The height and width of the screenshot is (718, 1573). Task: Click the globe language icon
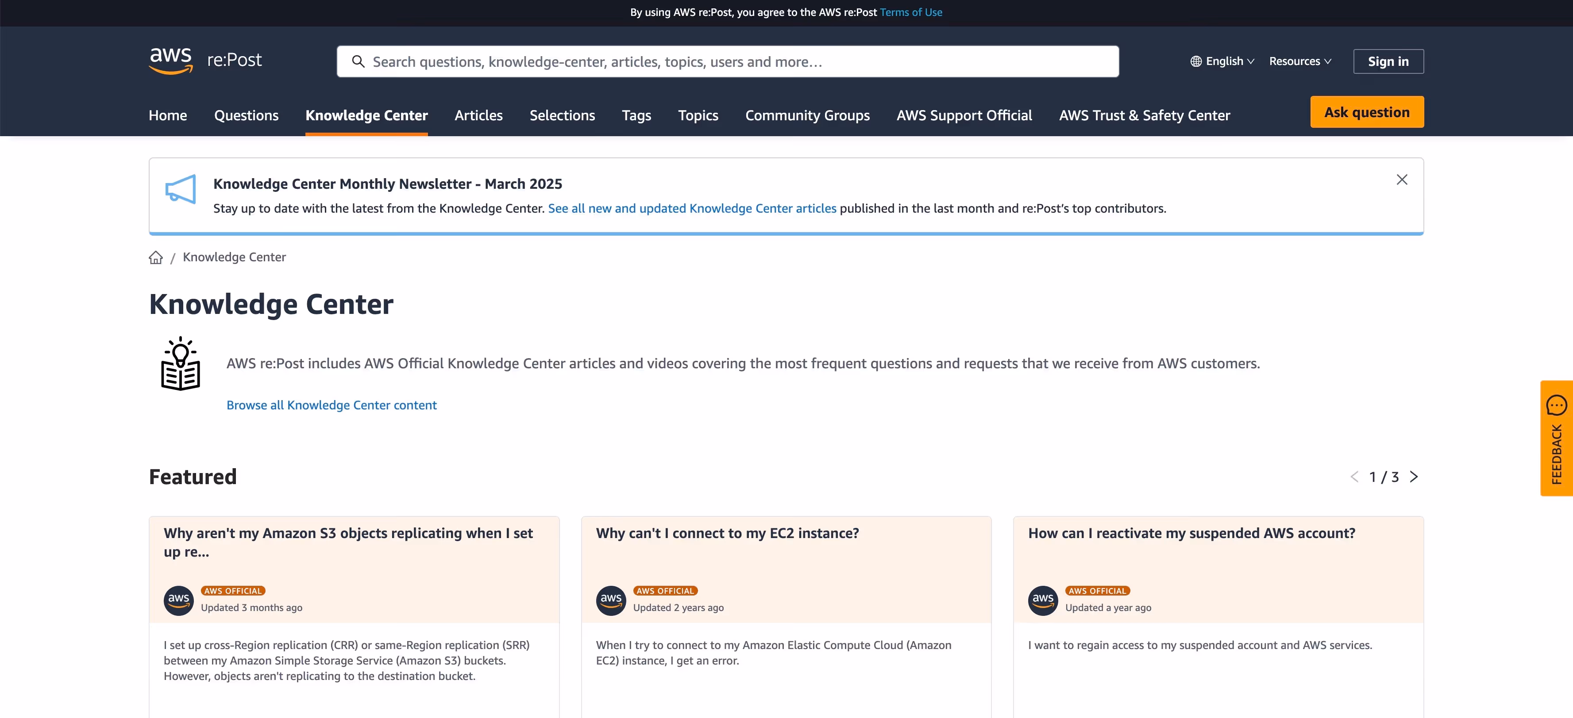[1195, 61]
